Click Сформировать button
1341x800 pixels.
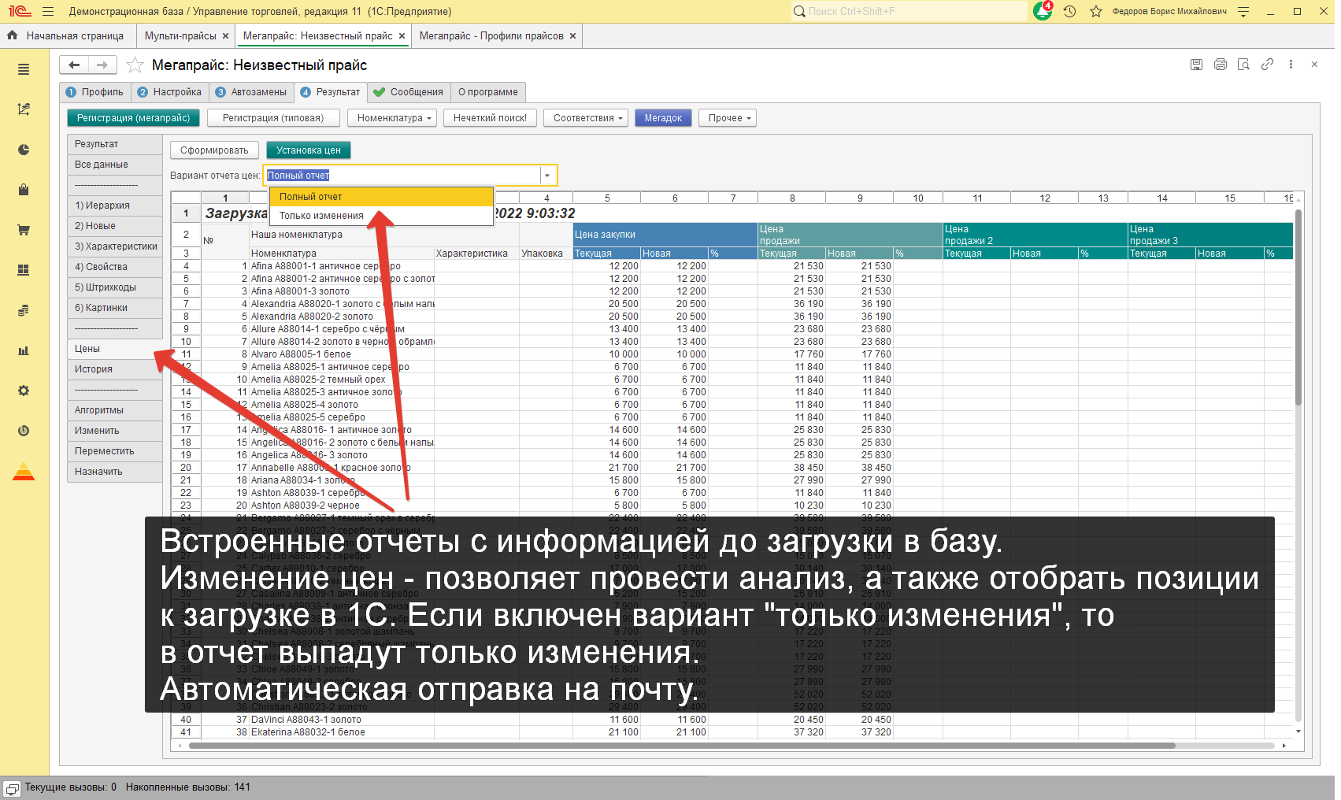(214, 150)
